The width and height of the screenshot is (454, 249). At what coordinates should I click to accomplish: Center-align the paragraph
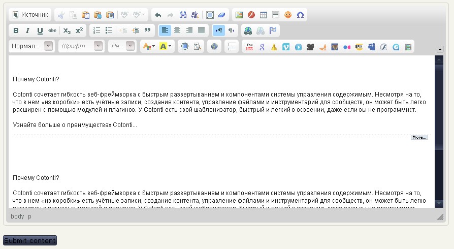click(x=177, y=30)
